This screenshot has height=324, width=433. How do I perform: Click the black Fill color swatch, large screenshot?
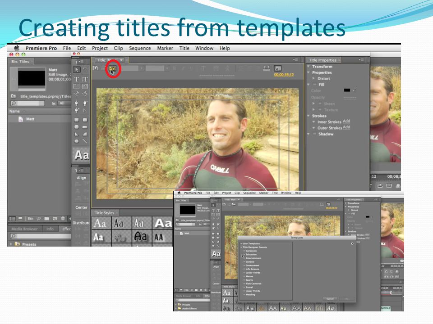tap(347, 90)
